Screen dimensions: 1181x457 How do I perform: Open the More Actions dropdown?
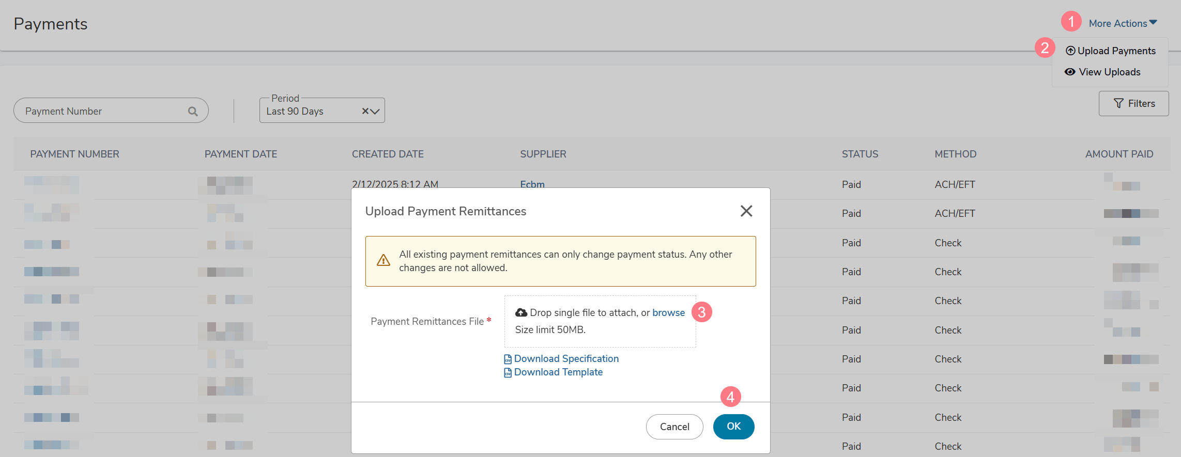pos(1123,23)
